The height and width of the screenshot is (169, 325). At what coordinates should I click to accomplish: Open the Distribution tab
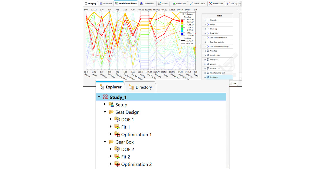pos(147,4)
